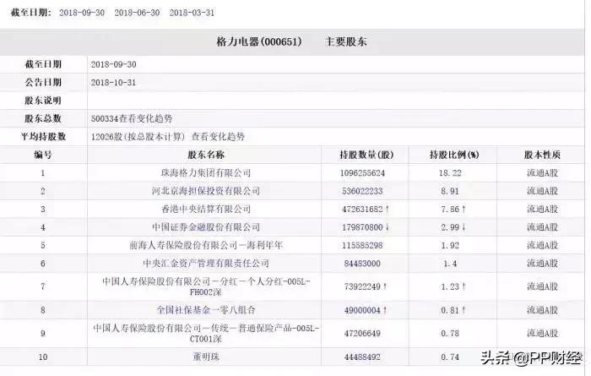Click the holding value 1096255624
This screenshot has height=376, width=591.
click(362, 173)
